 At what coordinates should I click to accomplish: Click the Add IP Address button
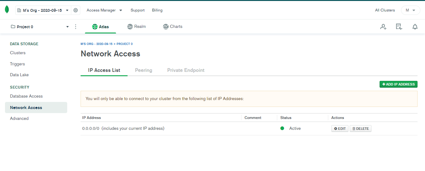[x=398, y=84]
